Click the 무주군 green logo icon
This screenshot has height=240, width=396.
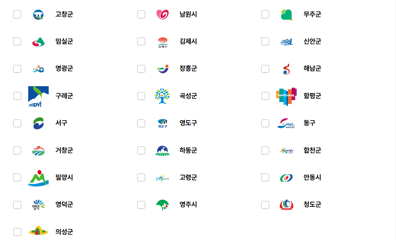[x=286, y=14]
